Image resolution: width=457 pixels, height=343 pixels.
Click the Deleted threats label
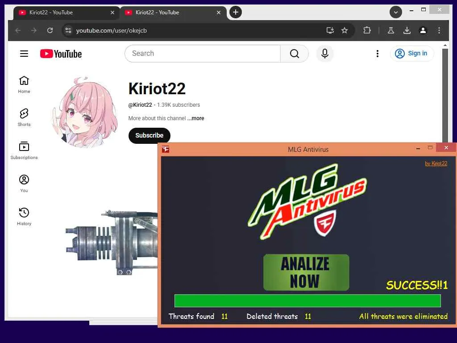[272, 316]
